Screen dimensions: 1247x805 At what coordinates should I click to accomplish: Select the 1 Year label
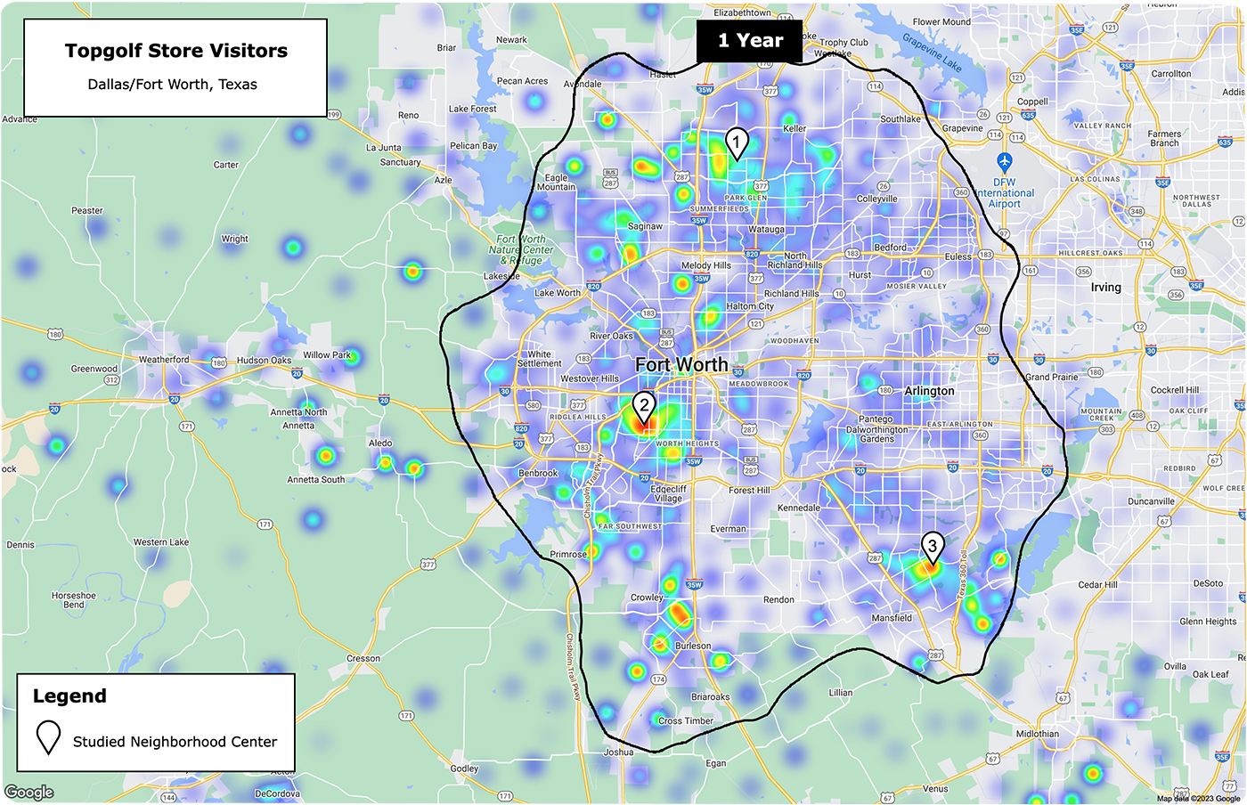tap(750, 41)
